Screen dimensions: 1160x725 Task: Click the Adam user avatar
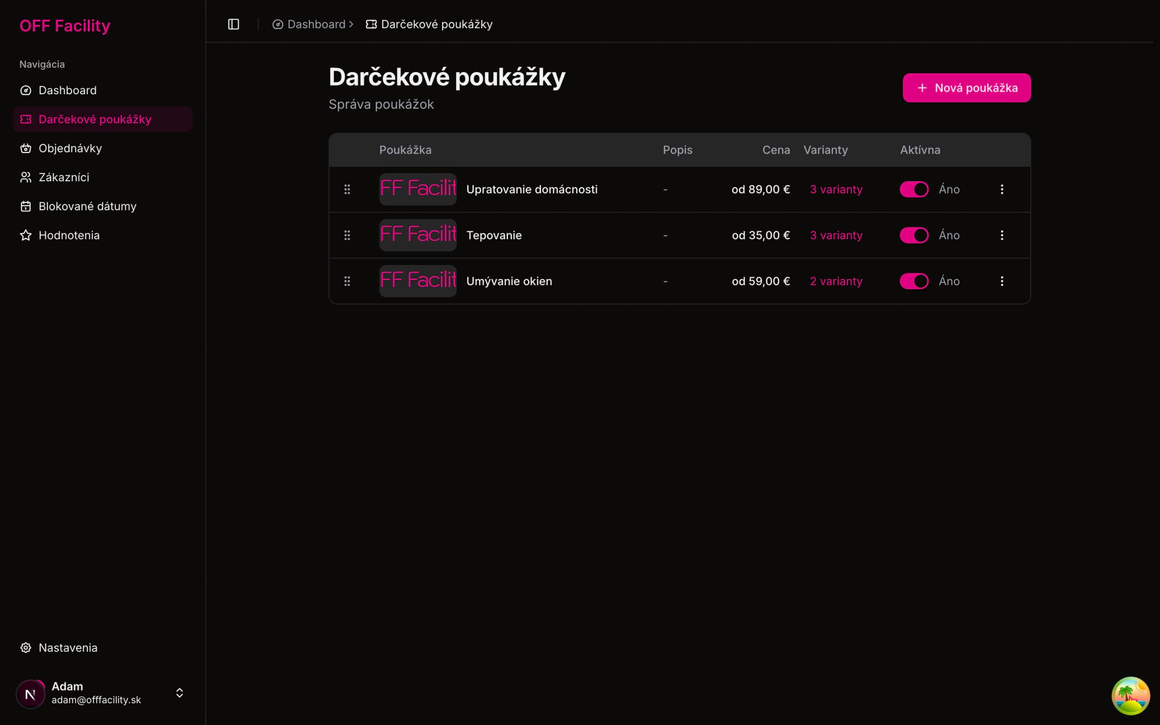pyautogui.click(x=31, y=694)
